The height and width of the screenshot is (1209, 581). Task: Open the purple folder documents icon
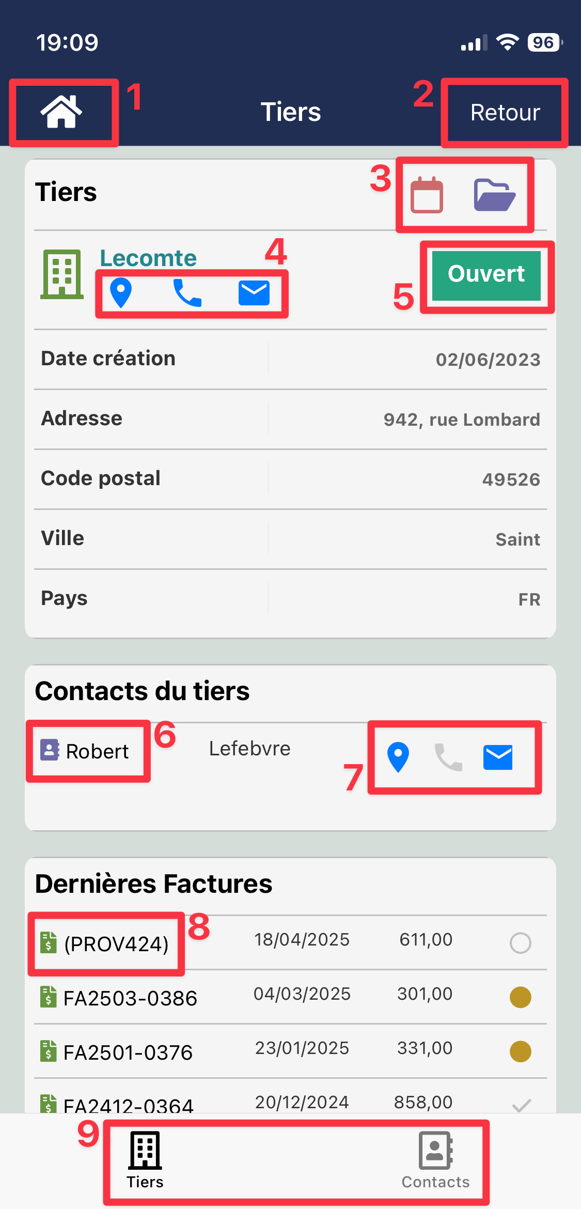494,195
